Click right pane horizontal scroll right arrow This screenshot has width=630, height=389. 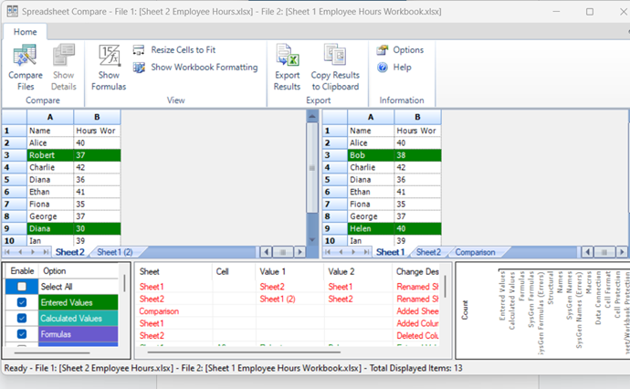(622, 252)
